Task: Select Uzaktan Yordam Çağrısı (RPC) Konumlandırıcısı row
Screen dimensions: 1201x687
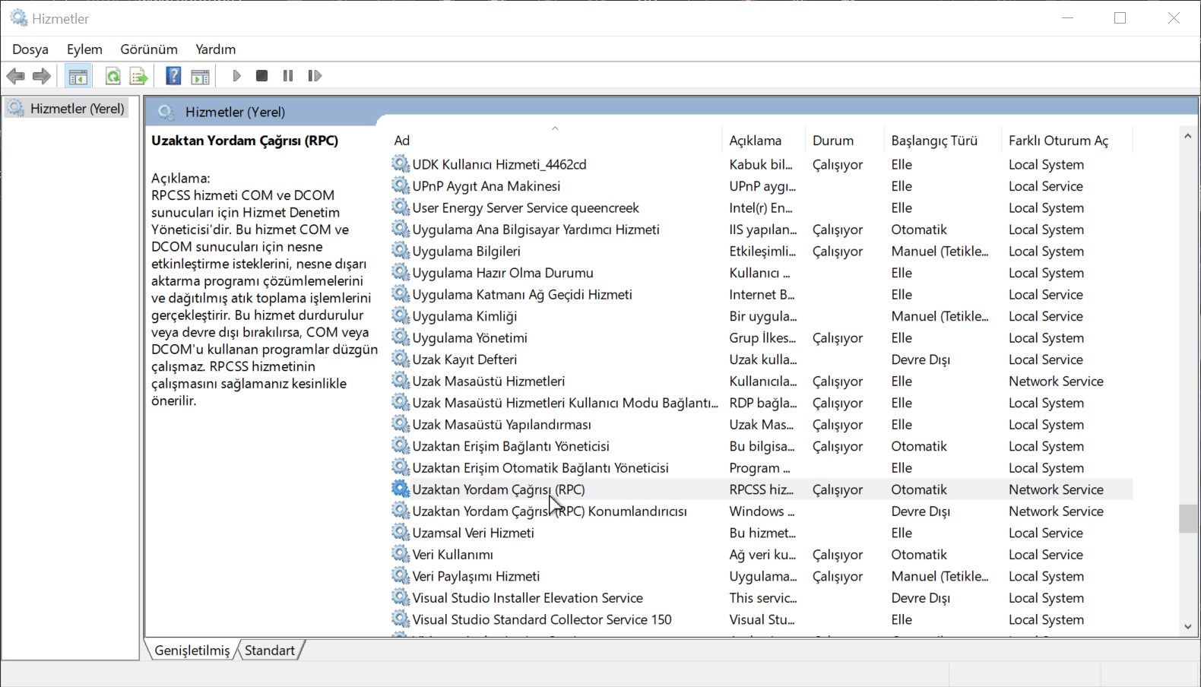Action: pos(760,511)
